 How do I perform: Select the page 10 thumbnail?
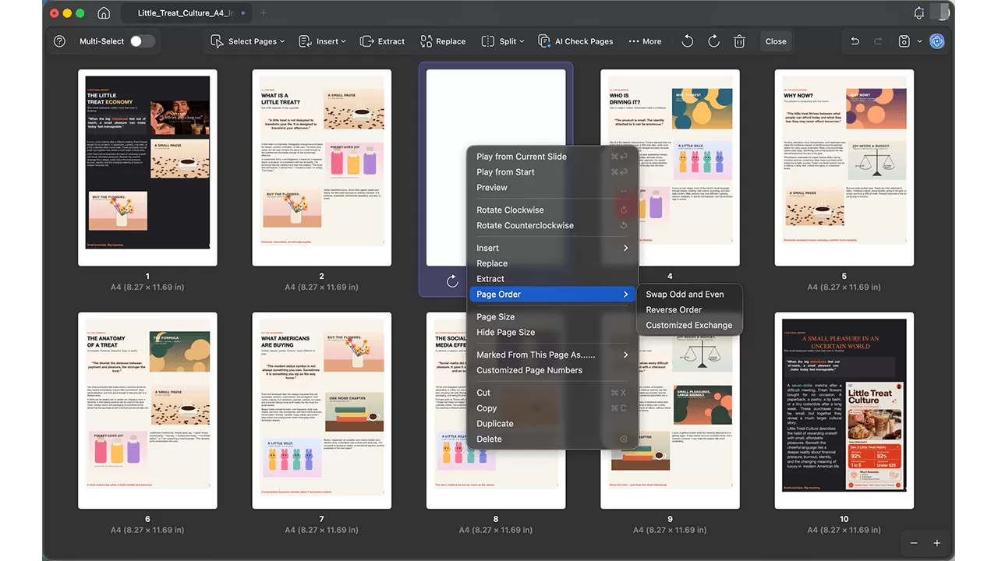tap(844, 411)
